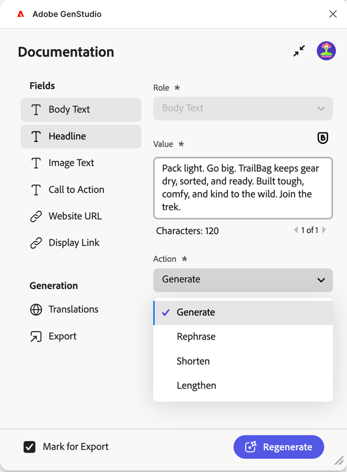Select the Shorten option
The width and height of the screenshot is (347, 472).
[x=193, y=361]
